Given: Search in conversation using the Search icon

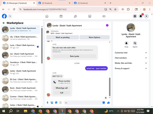Looking at the screenshot, I should (x=135, y=43).
